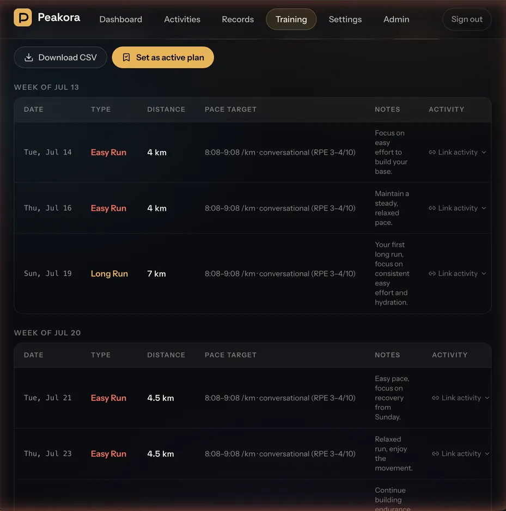Viewport: 506px width, 511px height.
Task: Click the link icon for Thu, Jul 16
Action: pos(432,208)
